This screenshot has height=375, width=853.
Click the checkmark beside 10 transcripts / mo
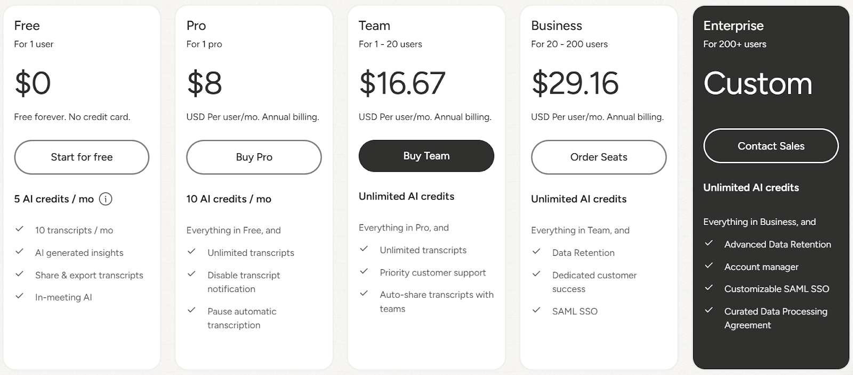(19, 230)
